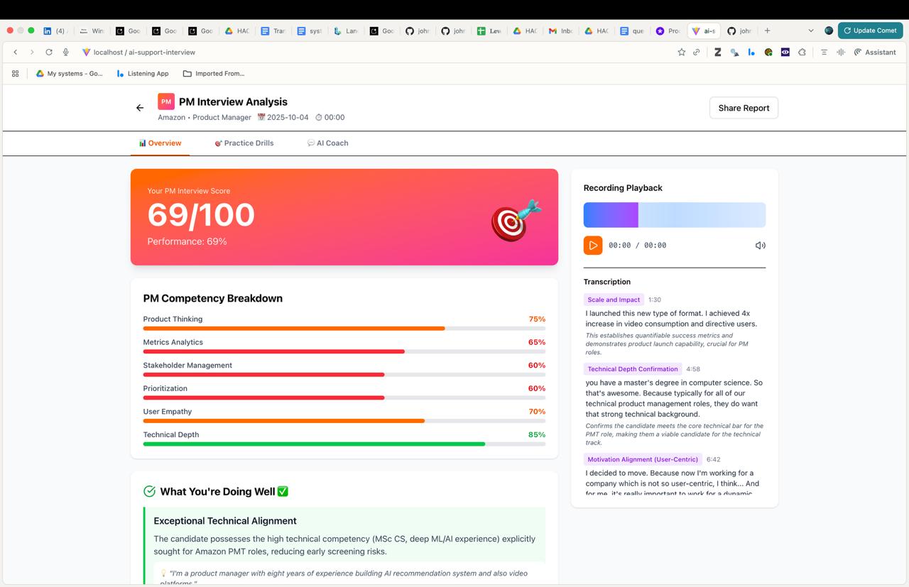Go back with the page's back arrow
This screenshot has height=587, width=909.
point(140,108)
